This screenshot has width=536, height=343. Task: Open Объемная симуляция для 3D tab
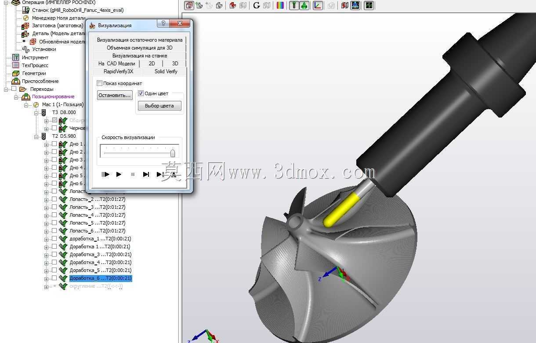click(x=140, y=48)
